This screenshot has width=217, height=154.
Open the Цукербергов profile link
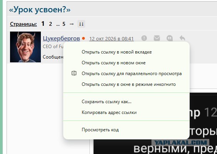[x=61, y=38]
